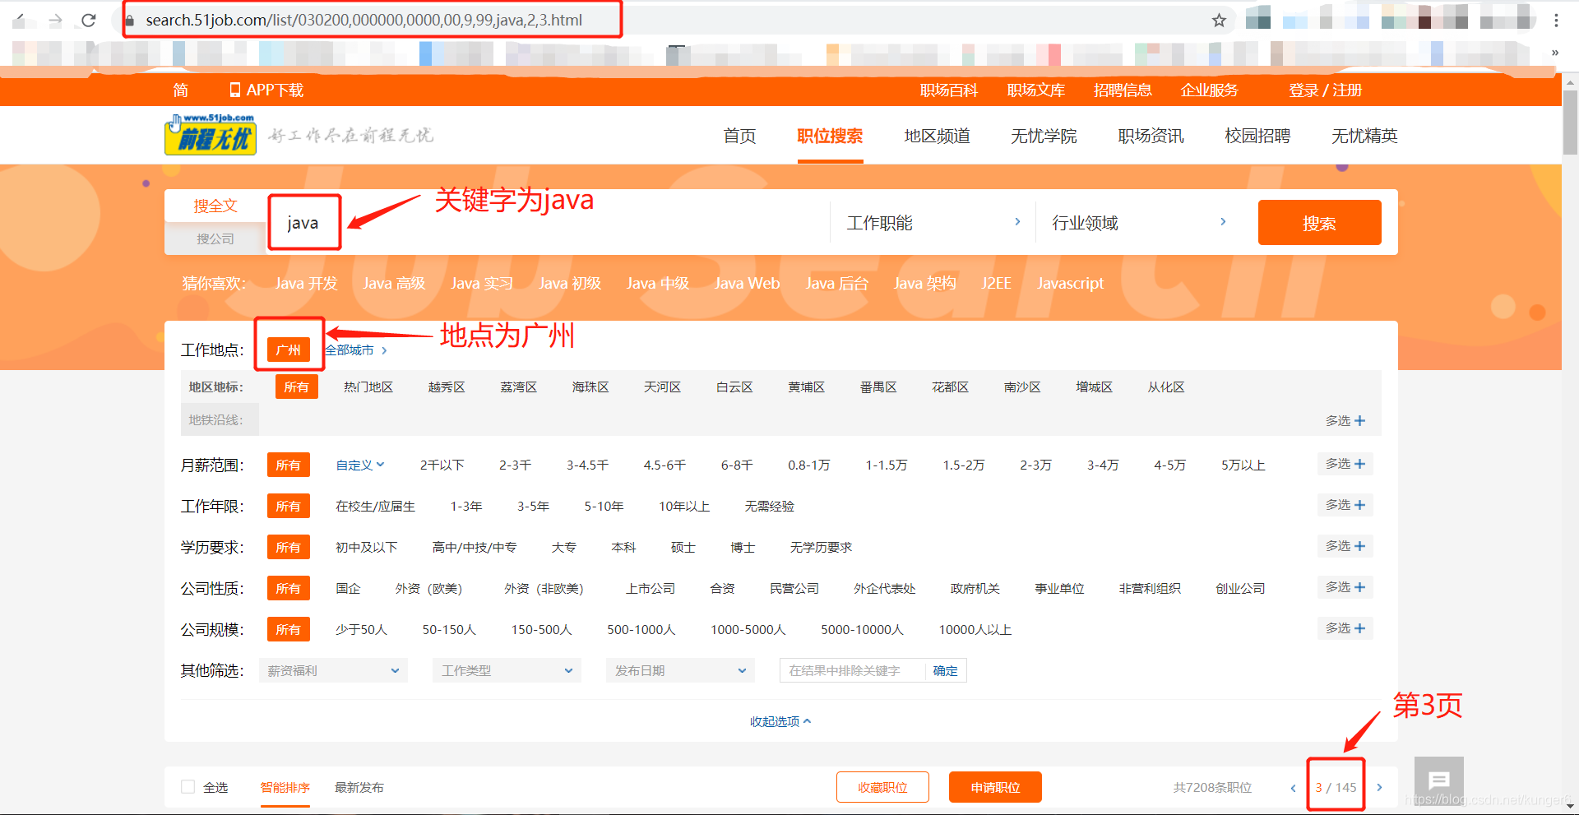Filter district by 番禺区
The height and width of the screenshot is (815, 1579).
coord(878,387)
